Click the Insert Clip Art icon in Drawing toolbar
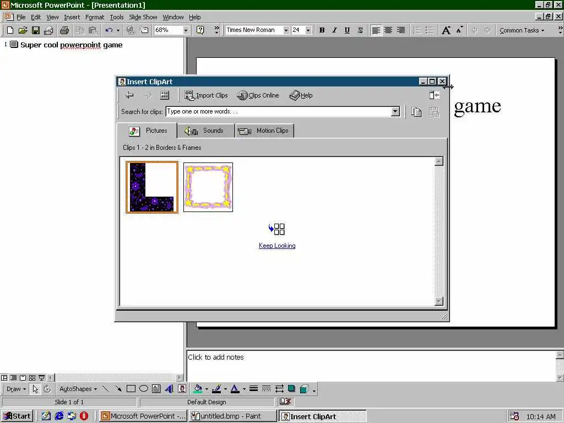This screenshot has height=423, width=564. pyautogui.click(x=182, y=389)
